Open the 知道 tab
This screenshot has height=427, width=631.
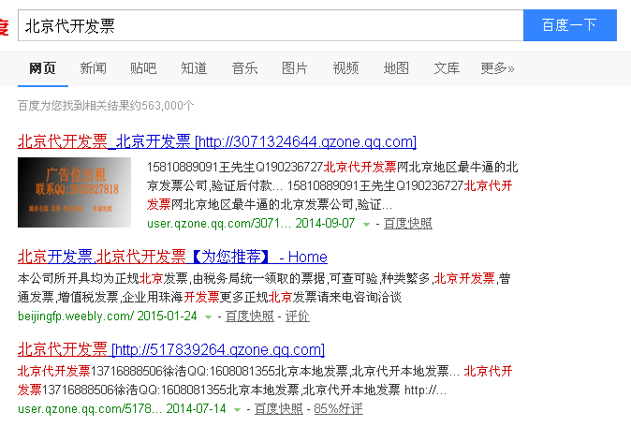194,68
